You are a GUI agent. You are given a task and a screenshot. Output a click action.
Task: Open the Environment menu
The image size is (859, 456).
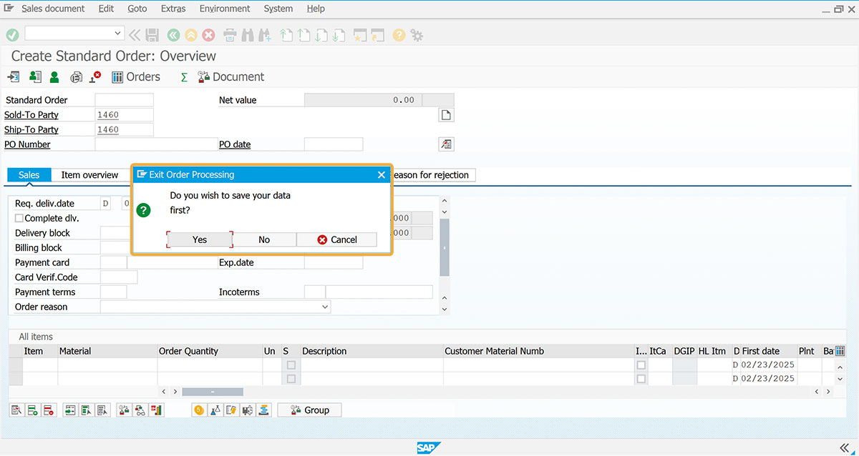pos(225,9)
